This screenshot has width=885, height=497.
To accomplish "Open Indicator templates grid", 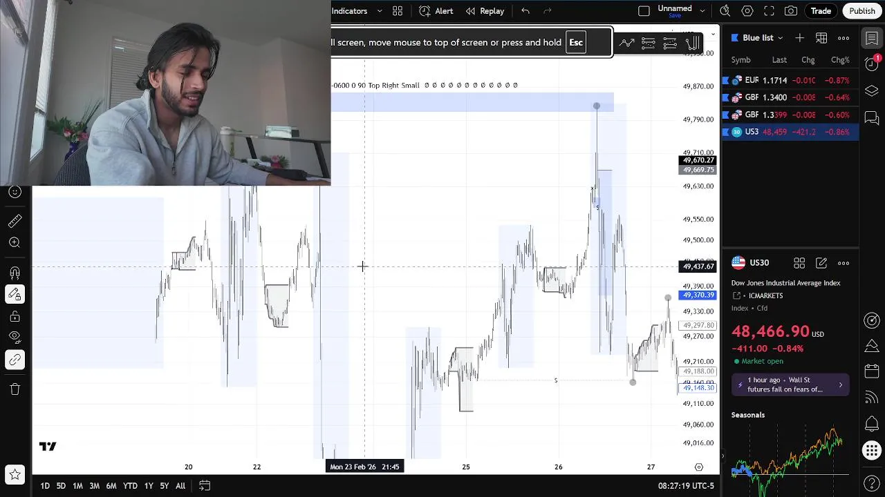I will point(398,11).
